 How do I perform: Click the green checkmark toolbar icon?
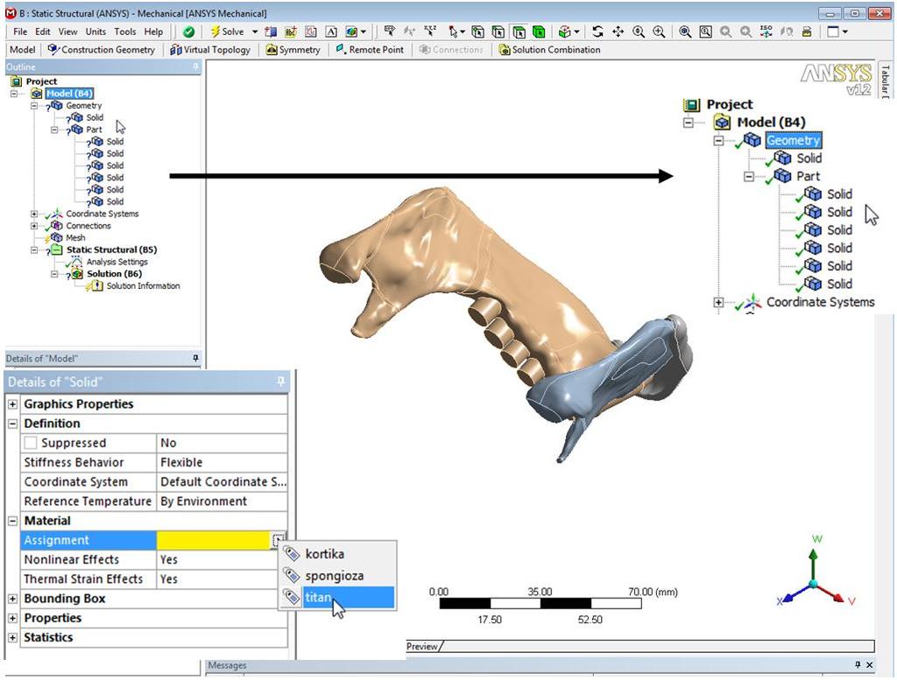coord(189,32)
